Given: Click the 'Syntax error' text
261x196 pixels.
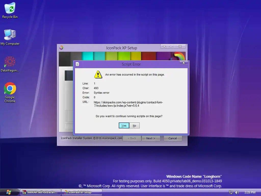Looking at the screenshot, I should click(x=101, y=93).
